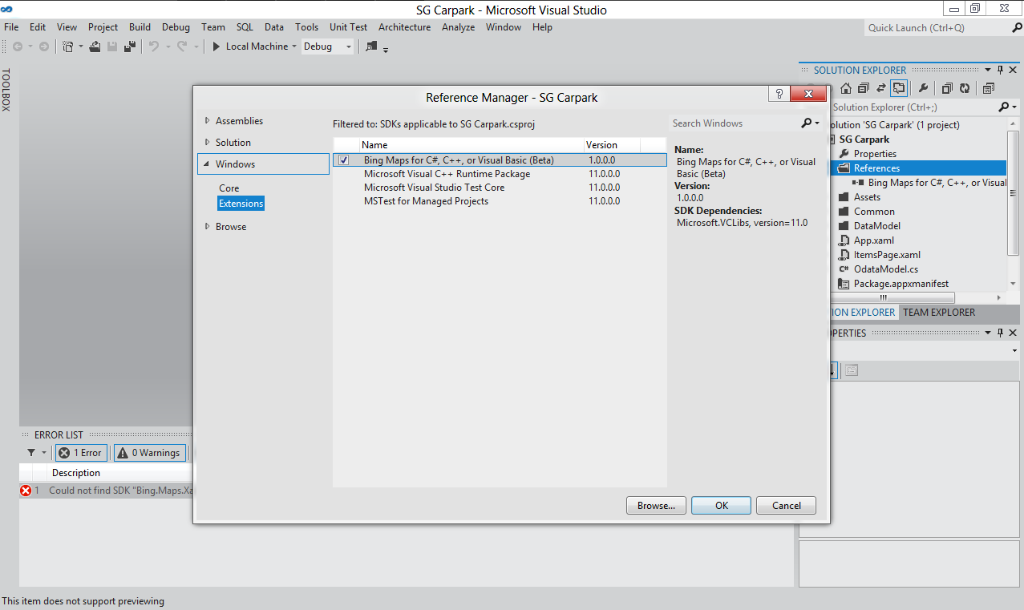Expand the Browse category in Reference Manager
Screen dimensions: 1024x610
(208, 227)
